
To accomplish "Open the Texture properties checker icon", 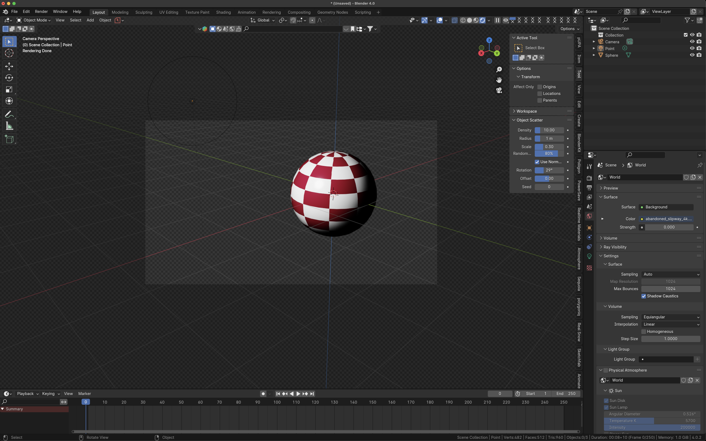I will (589, 268).
